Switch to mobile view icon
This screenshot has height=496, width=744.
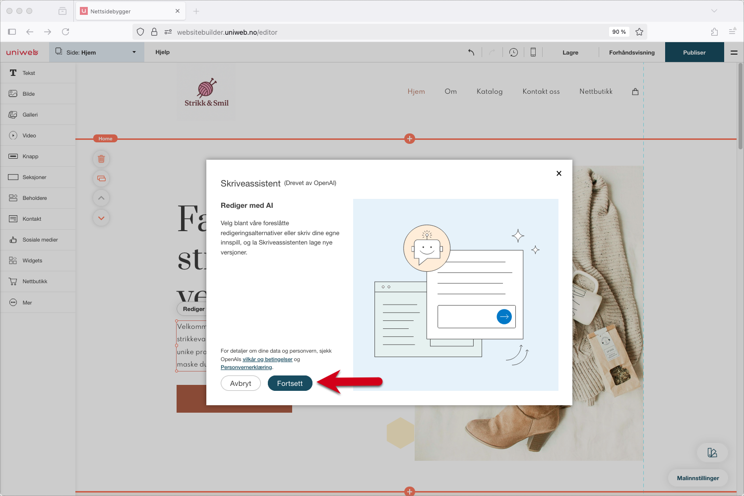tap(533, 52)
